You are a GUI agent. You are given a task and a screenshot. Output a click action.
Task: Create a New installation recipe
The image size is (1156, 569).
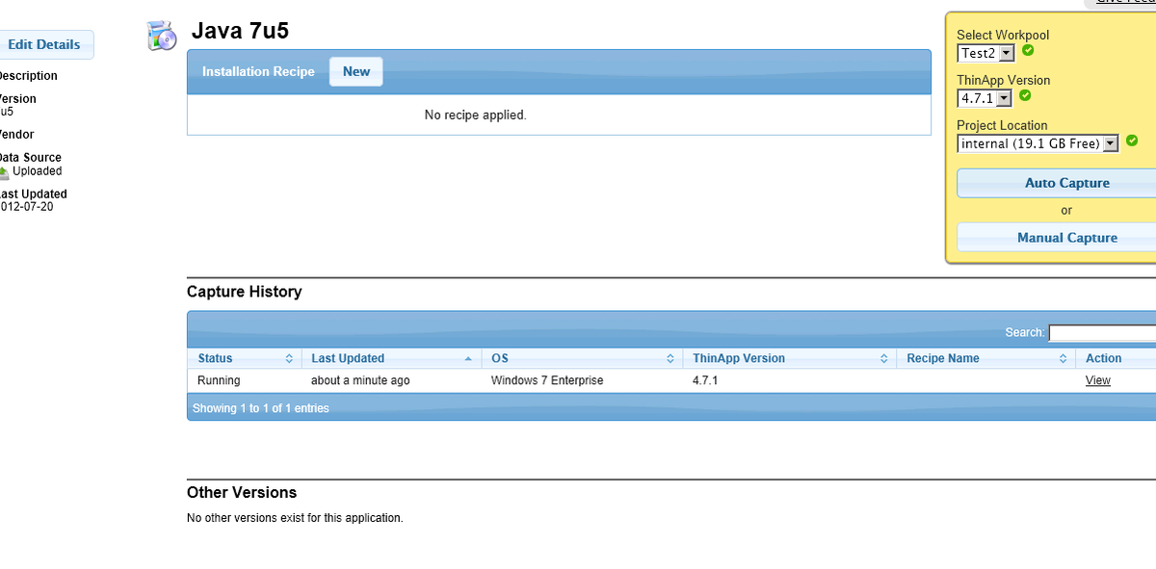(x=356, y=71)
